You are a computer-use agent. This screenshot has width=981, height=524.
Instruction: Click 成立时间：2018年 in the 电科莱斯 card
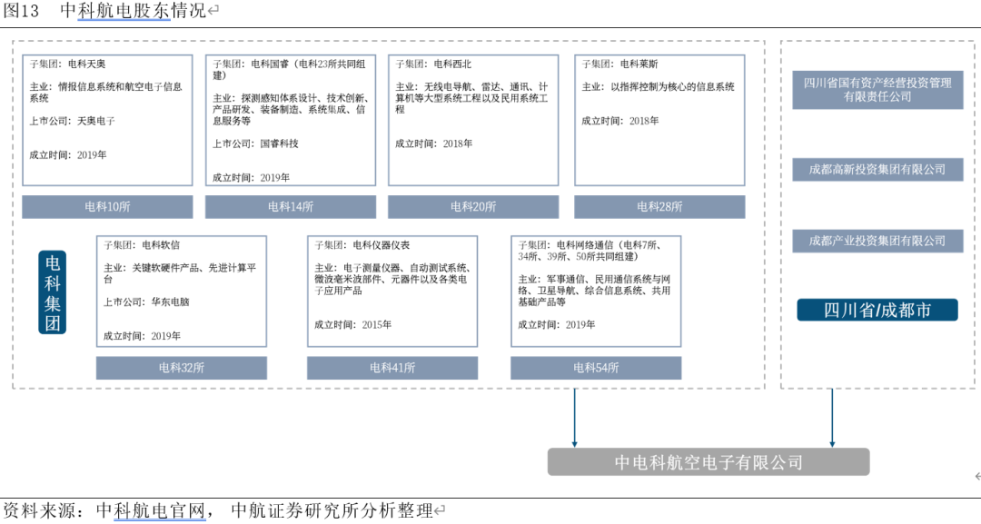tap(620, 121)
